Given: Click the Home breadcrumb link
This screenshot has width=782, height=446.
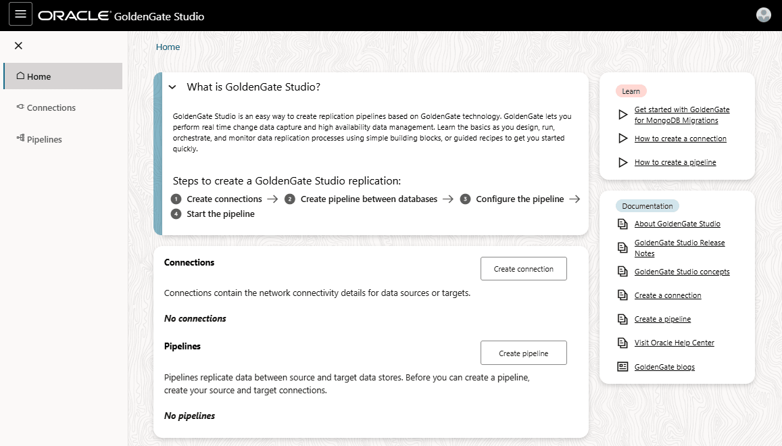Looking at the screenshot, I should [168, 47].
